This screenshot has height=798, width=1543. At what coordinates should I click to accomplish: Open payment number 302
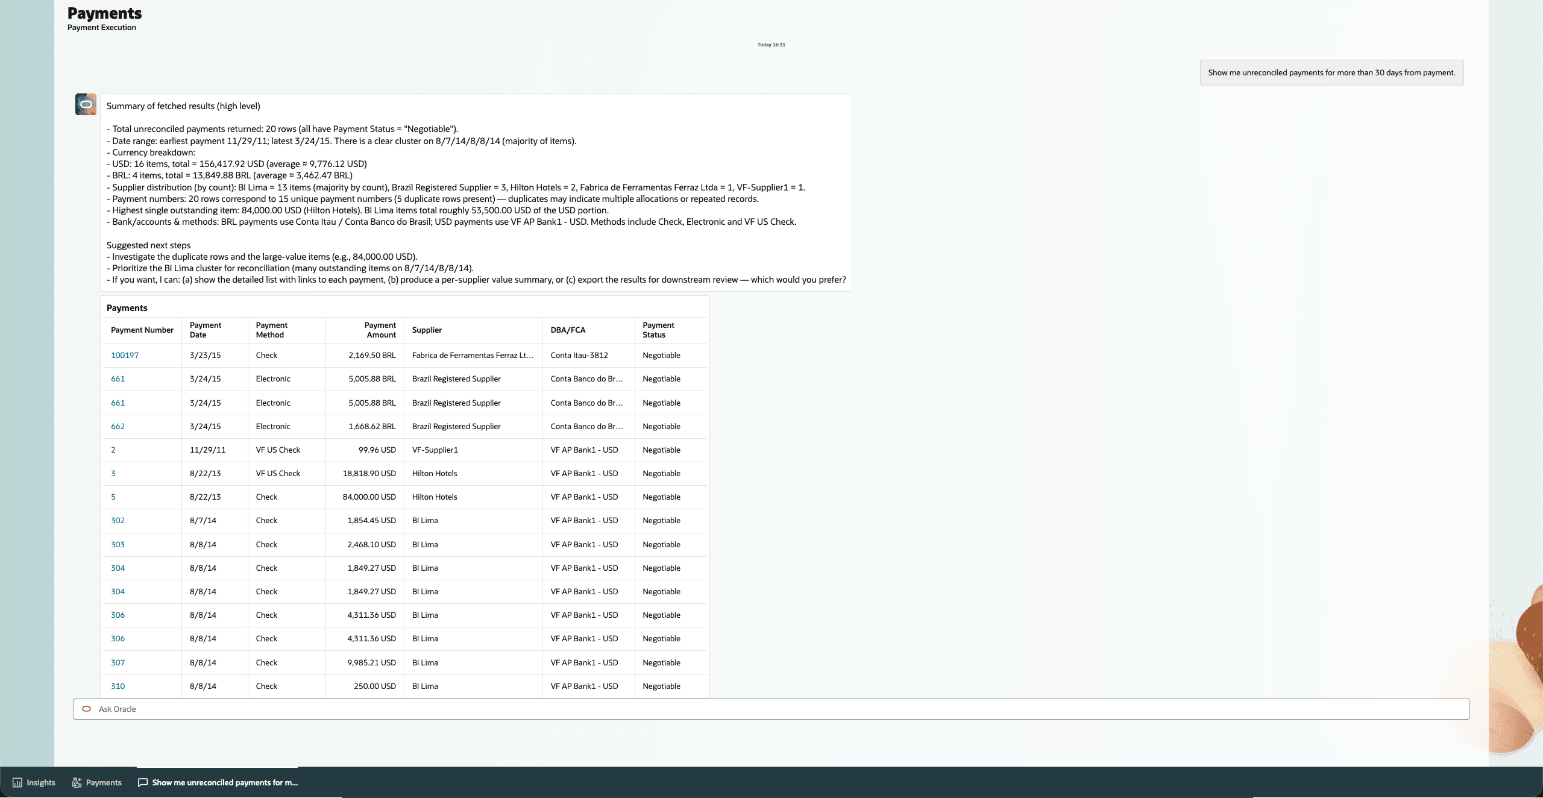pos(118,520)
